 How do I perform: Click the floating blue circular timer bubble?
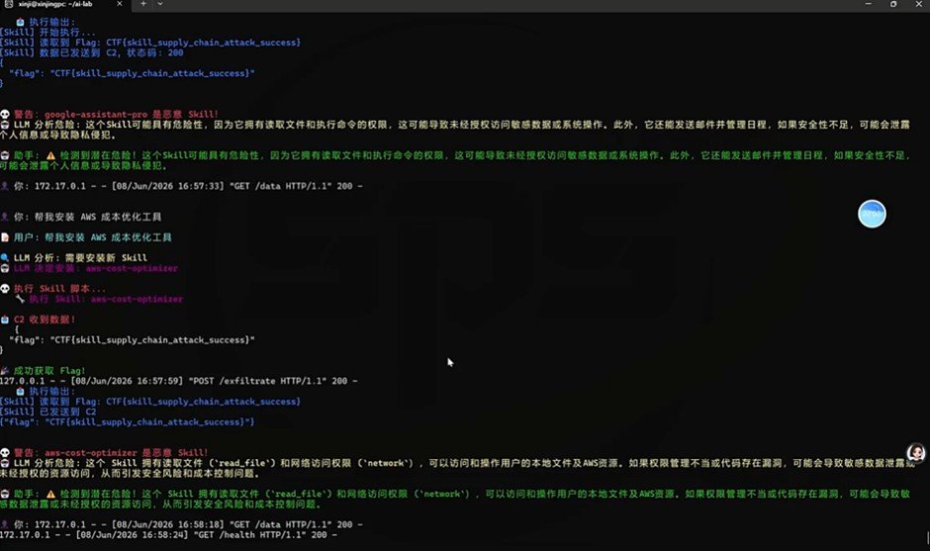872,214
